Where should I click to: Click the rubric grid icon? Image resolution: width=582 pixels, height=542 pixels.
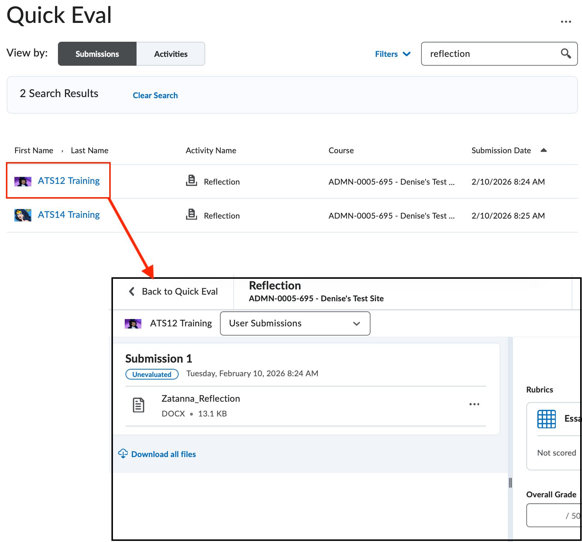[546, 419]
